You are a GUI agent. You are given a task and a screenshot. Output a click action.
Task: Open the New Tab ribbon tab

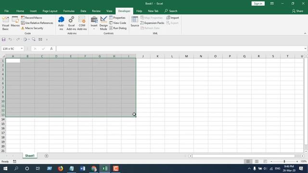point(153,11)
